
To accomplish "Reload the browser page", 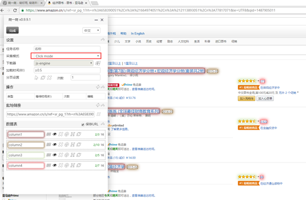I will [15, 10].
